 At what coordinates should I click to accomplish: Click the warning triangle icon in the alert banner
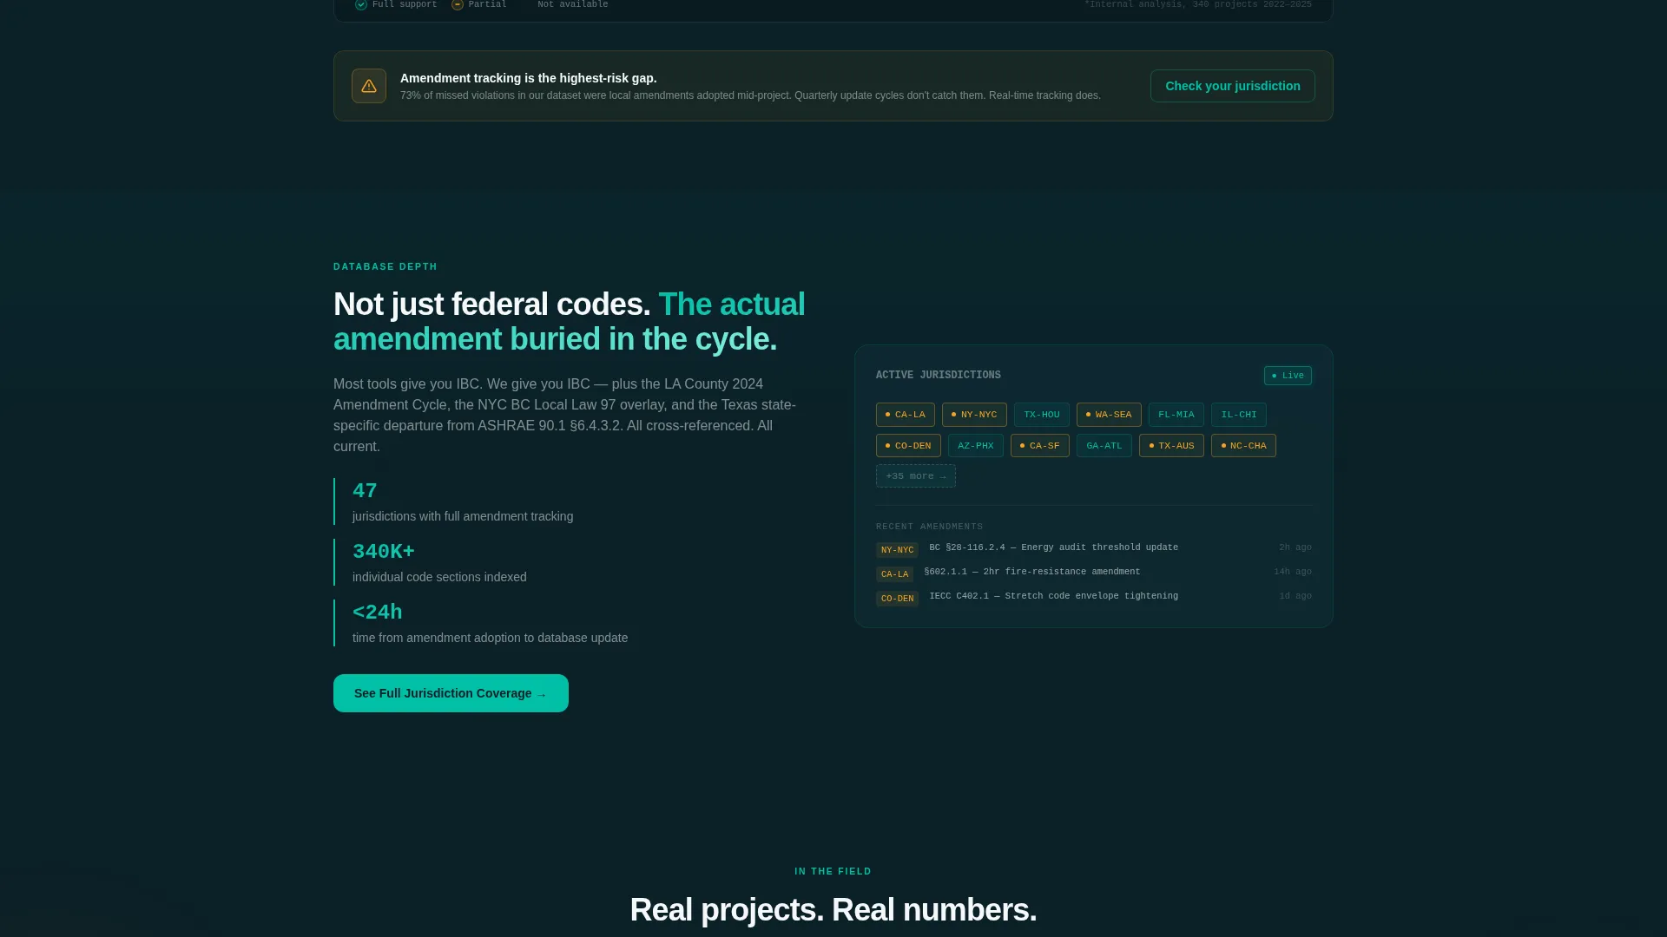(369, 86)
